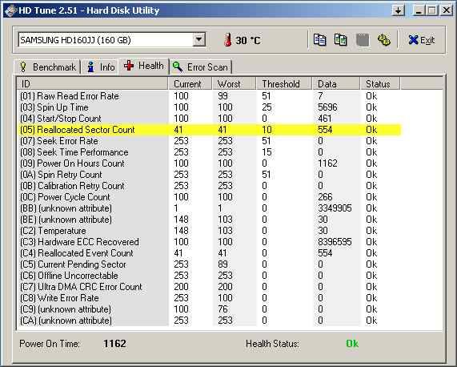457x367 pixels.
Task: Open the Error Scan tab
Action: click(201, 67)
